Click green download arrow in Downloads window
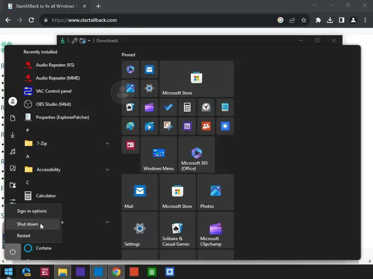 63,40
